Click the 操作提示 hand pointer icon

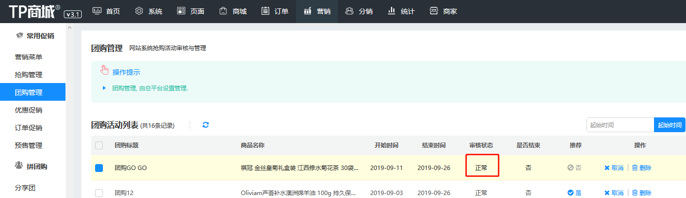point(104,70)
